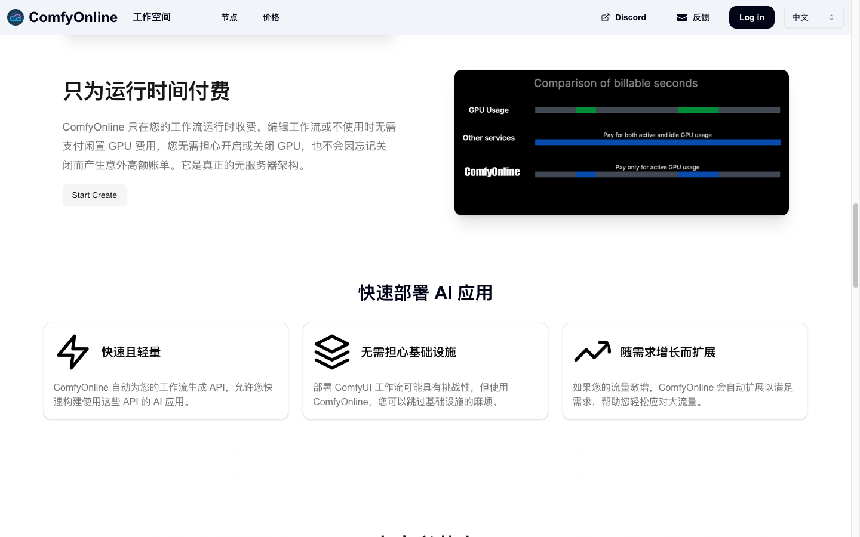The width and height of the screenshot is (860, 537).
Task: Click the Log in button
Action: [x=752, y=17]
